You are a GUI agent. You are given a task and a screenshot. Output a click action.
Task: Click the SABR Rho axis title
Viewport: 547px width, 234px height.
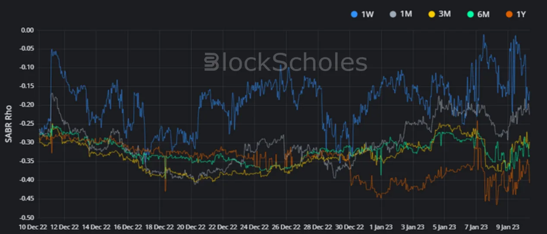(9, 125)
